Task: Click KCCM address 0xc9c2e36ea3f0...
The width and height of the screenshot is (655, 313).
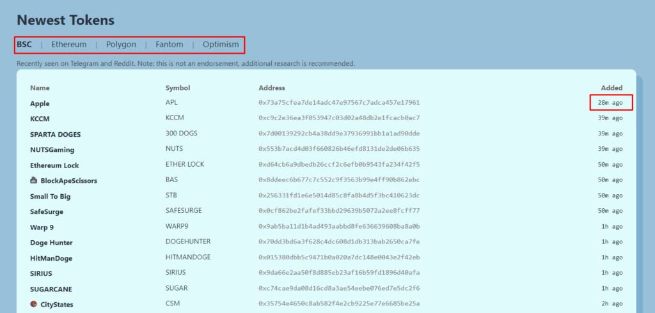Action: [x=339, y=118]
